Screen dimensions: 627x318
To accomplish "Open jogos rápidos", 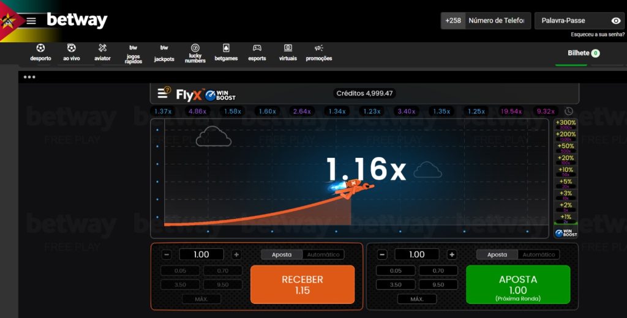I will 133,54.
